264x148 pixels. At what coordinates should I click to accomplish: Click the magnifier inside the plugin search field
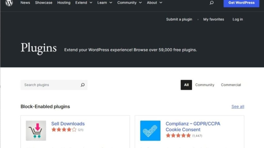82,85
